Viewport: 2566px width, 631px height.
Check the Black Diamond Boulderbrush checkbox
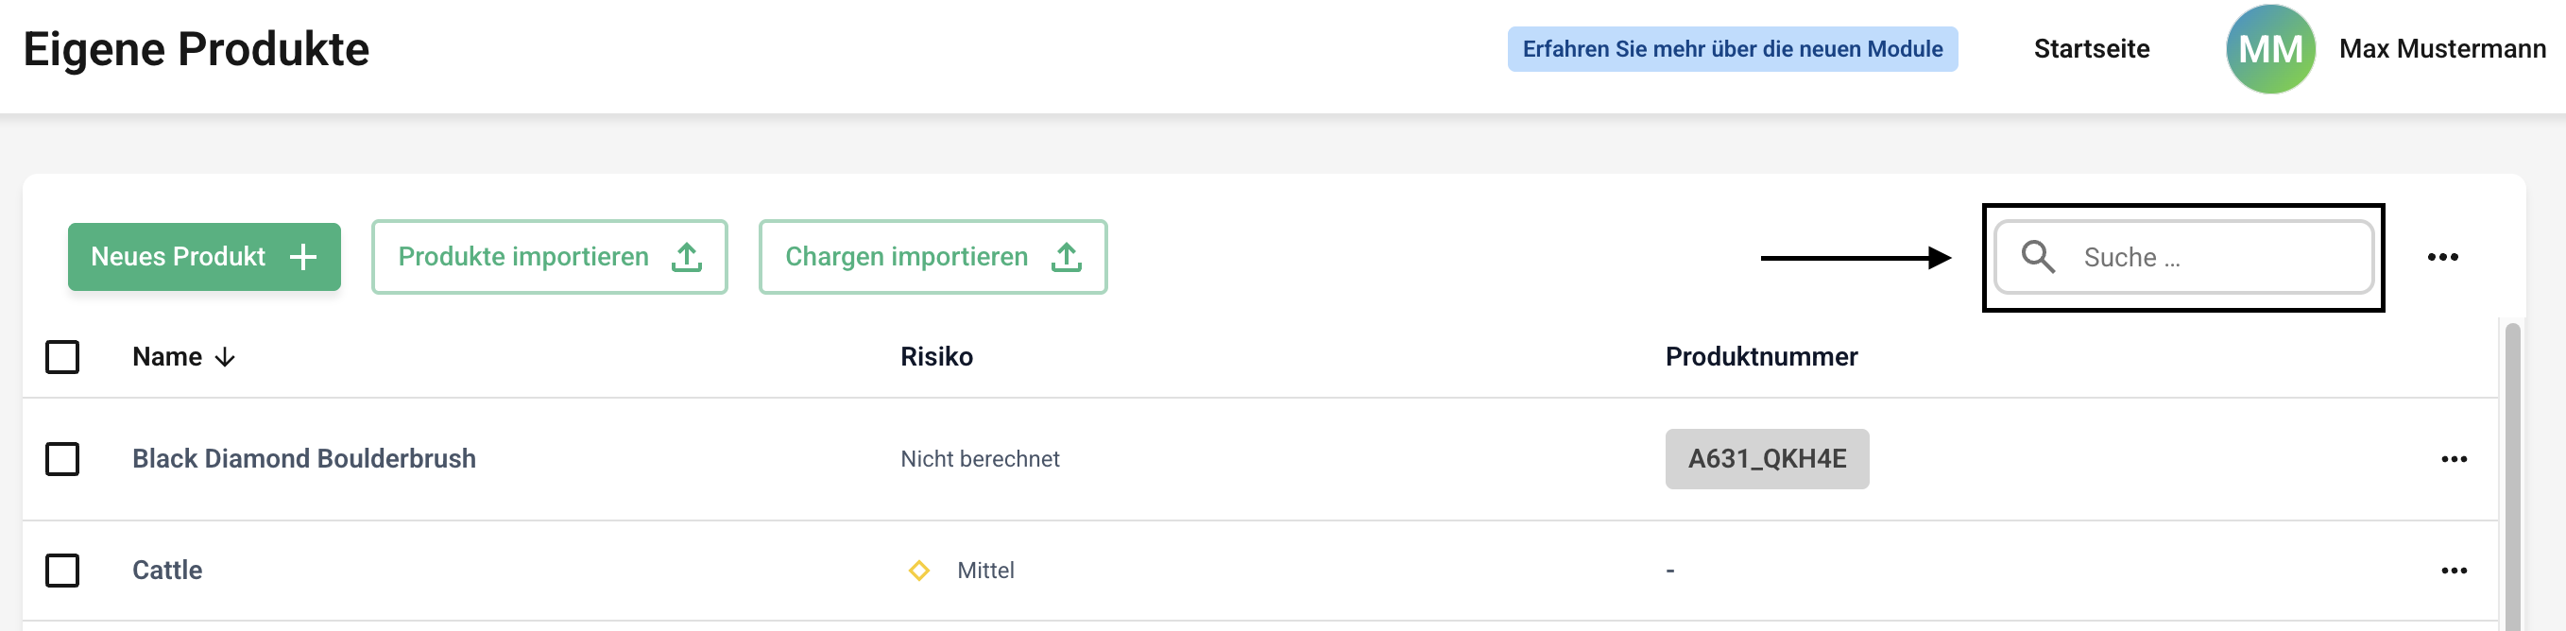pos(62,459)
